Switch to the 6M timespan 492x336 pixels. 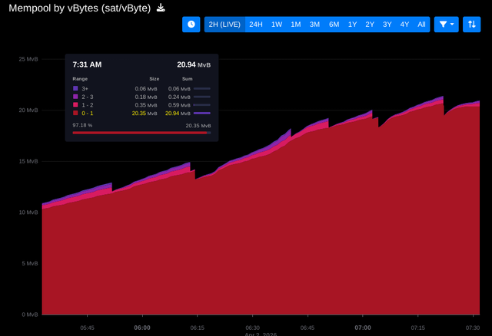334,25
